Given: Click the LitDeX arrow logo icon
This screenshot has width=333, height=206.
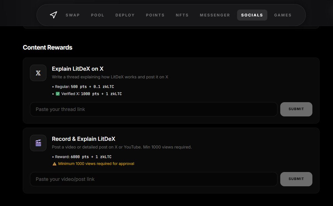Looking at the screenshot, I should (53, 15).
